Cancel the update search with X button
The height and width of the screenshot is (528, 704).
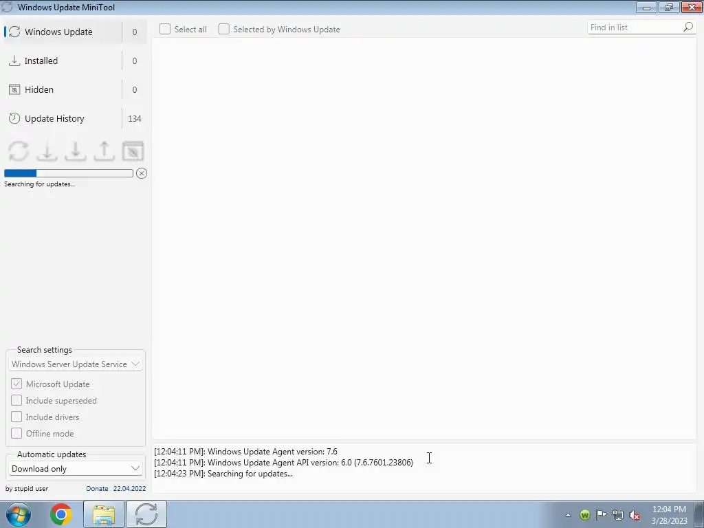point(142,173)
